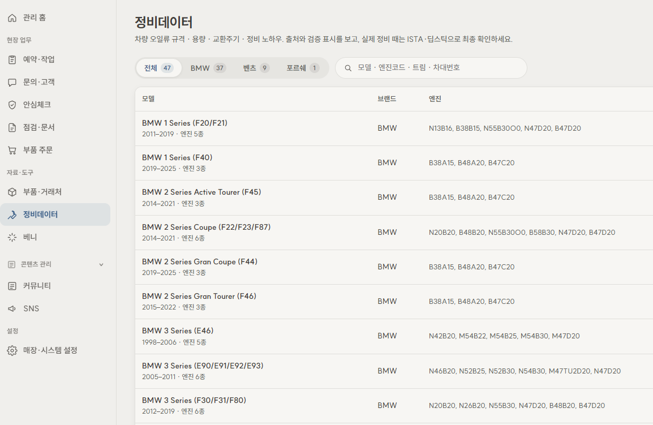
Task: Open 베니 sidebar label
Action: pos(30,237)
